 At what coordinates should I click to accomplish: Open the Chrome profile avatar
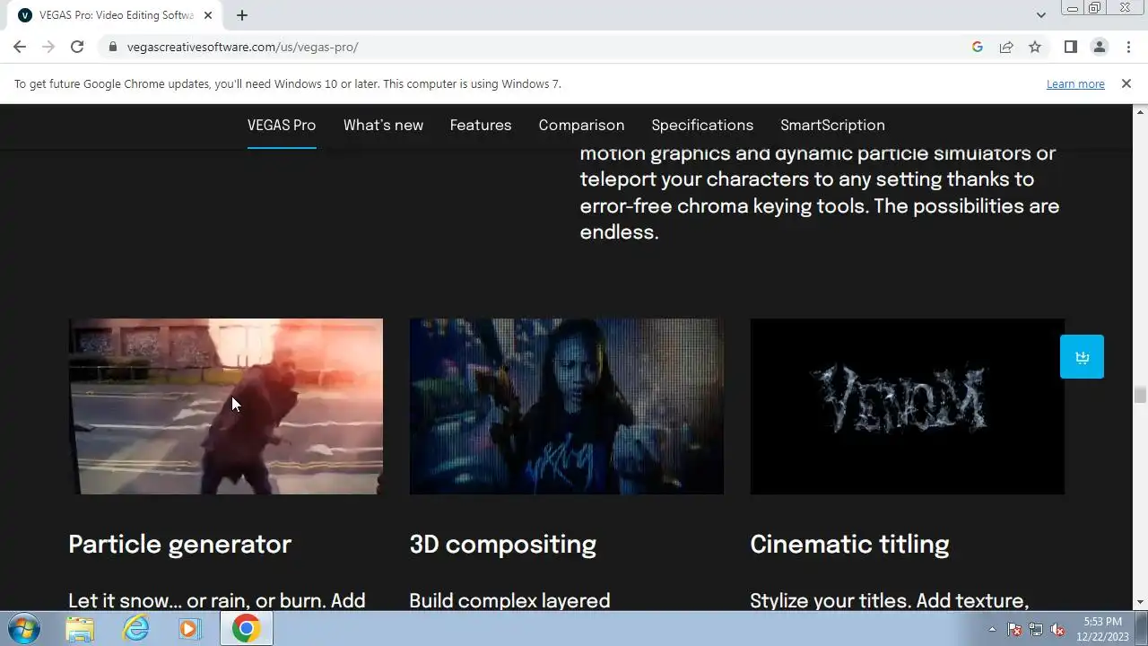pyautogui.click(x=1099, y=47)
